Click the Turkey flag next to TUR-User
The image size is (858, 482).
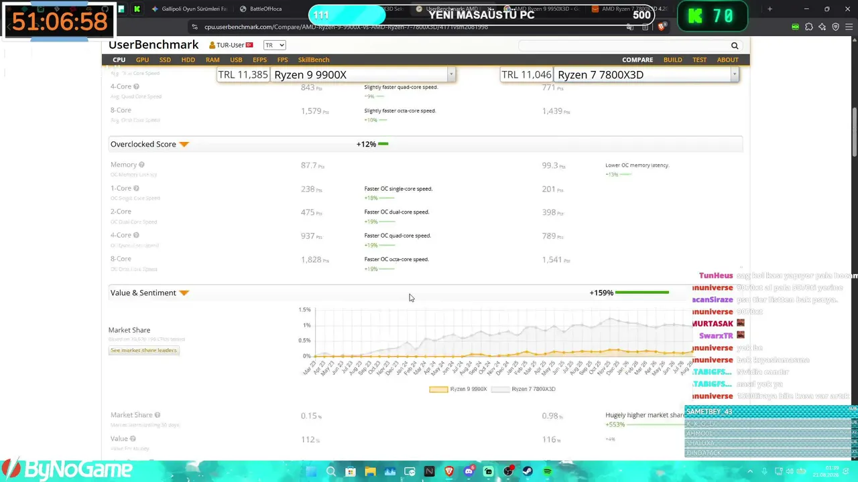click(x=249, y=45)
